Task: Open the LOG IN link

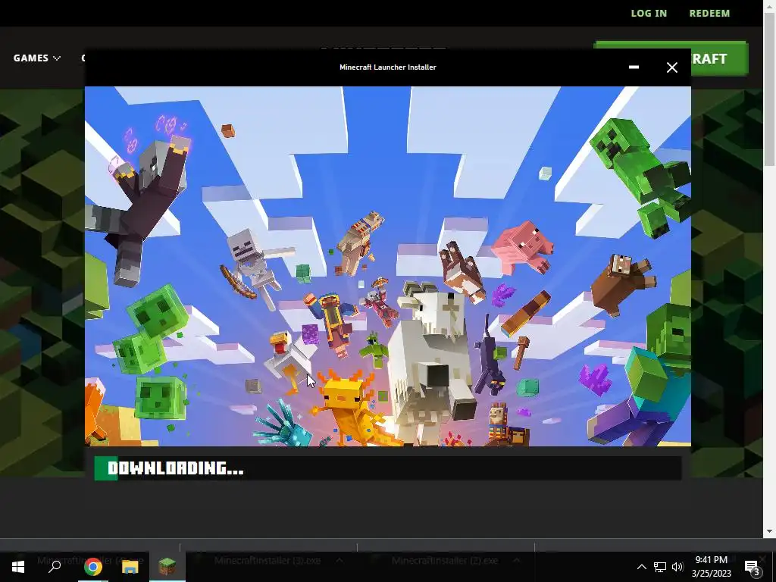Action: click(649, 14)
